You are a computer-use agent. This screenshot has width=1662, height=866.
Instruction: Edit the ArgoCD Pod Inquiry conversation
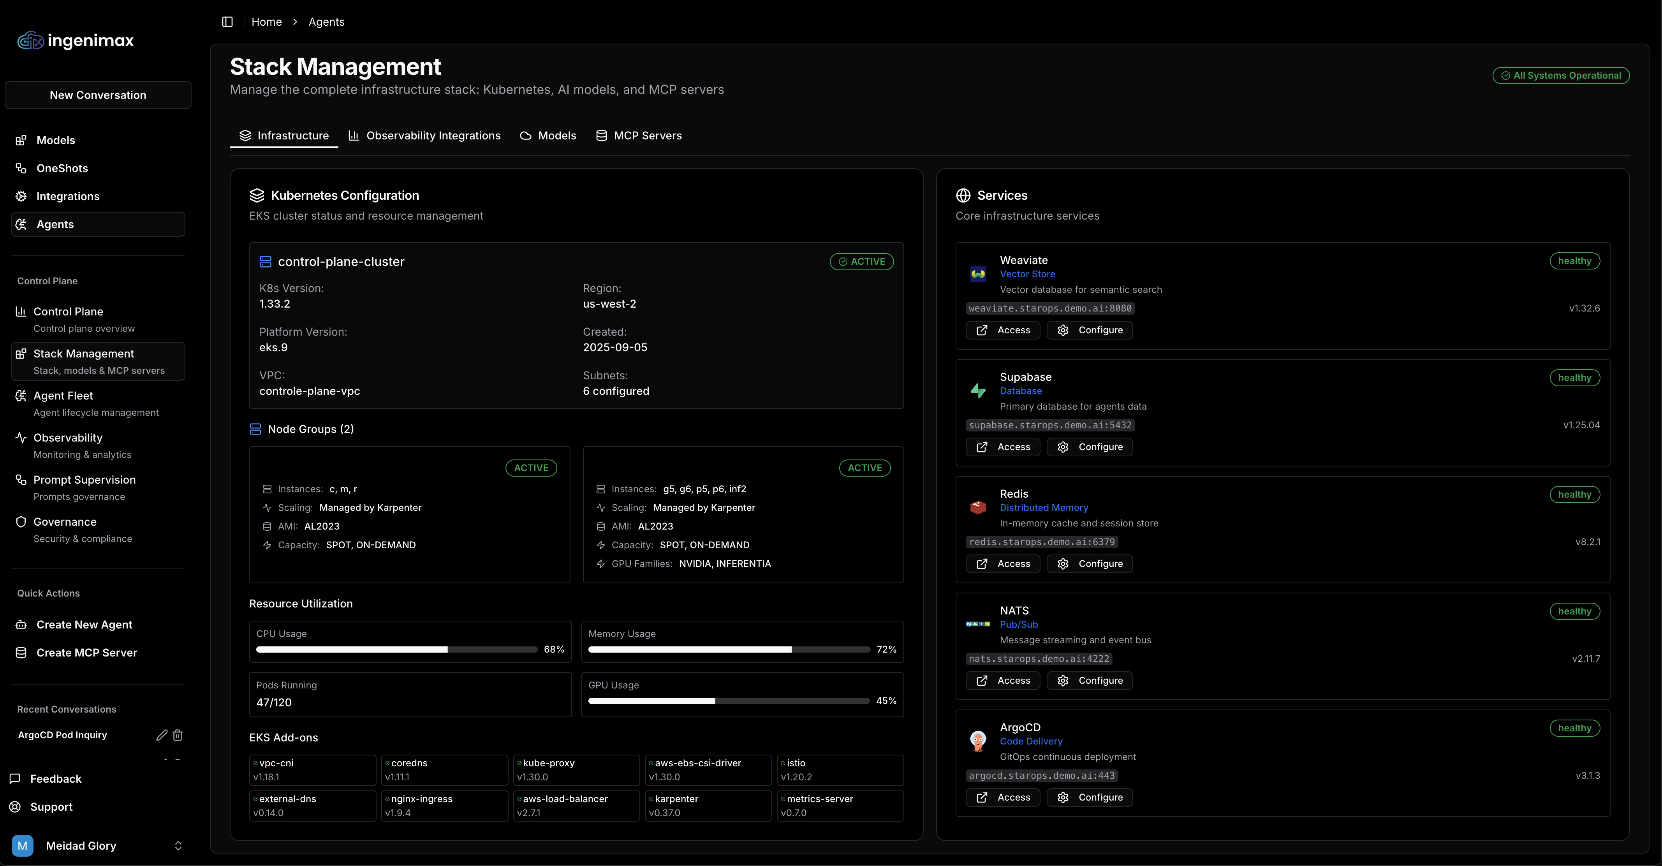click(161, 735)
